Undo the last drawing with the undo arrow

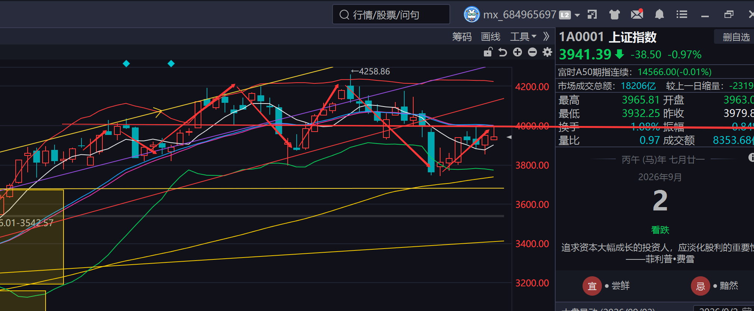[x=503, y=52]
